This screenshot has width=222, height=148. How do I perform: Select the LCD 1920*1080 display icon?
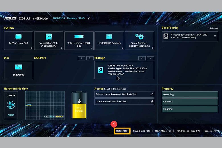point(18,67)
